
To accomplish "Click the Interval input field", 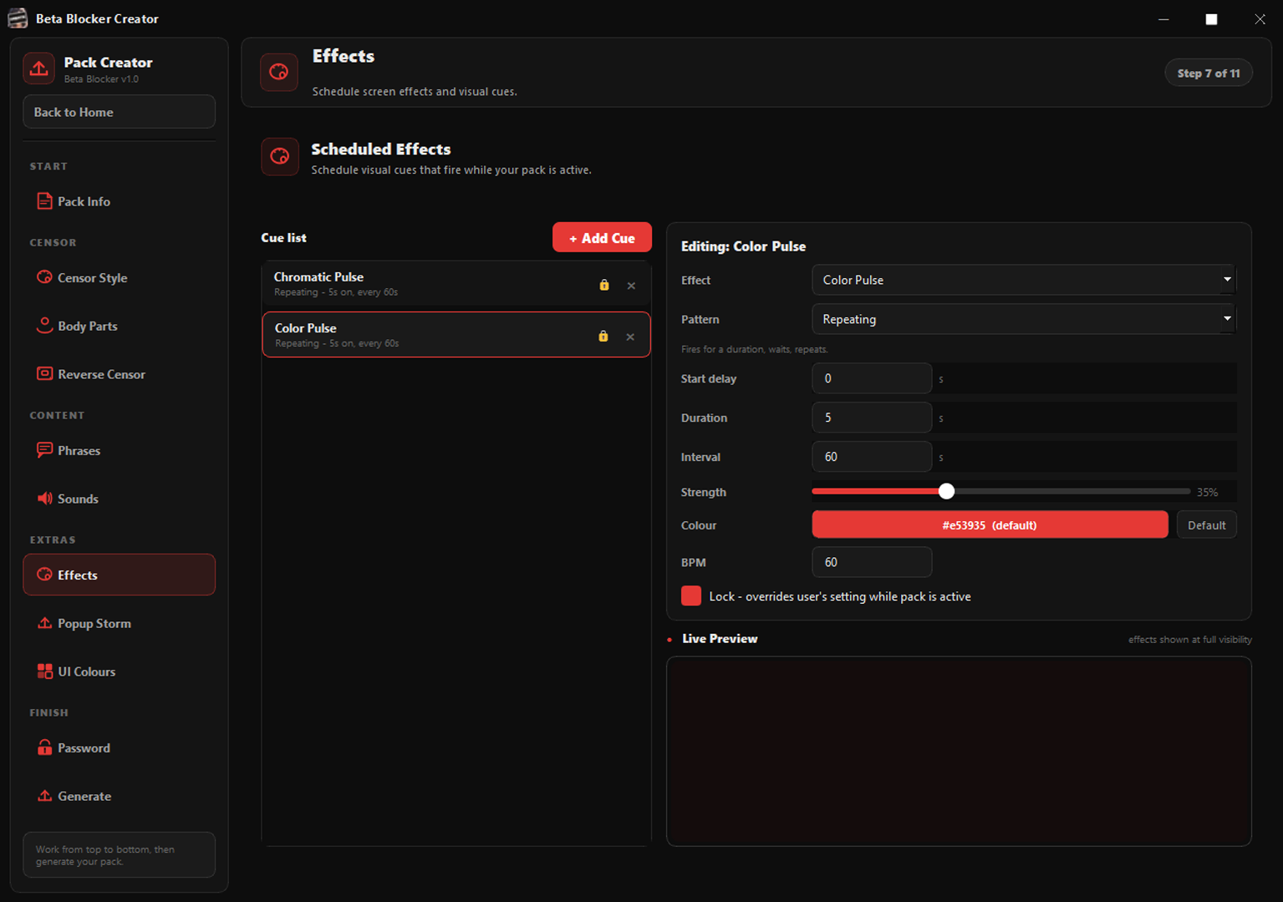I will tap(872, 457).
